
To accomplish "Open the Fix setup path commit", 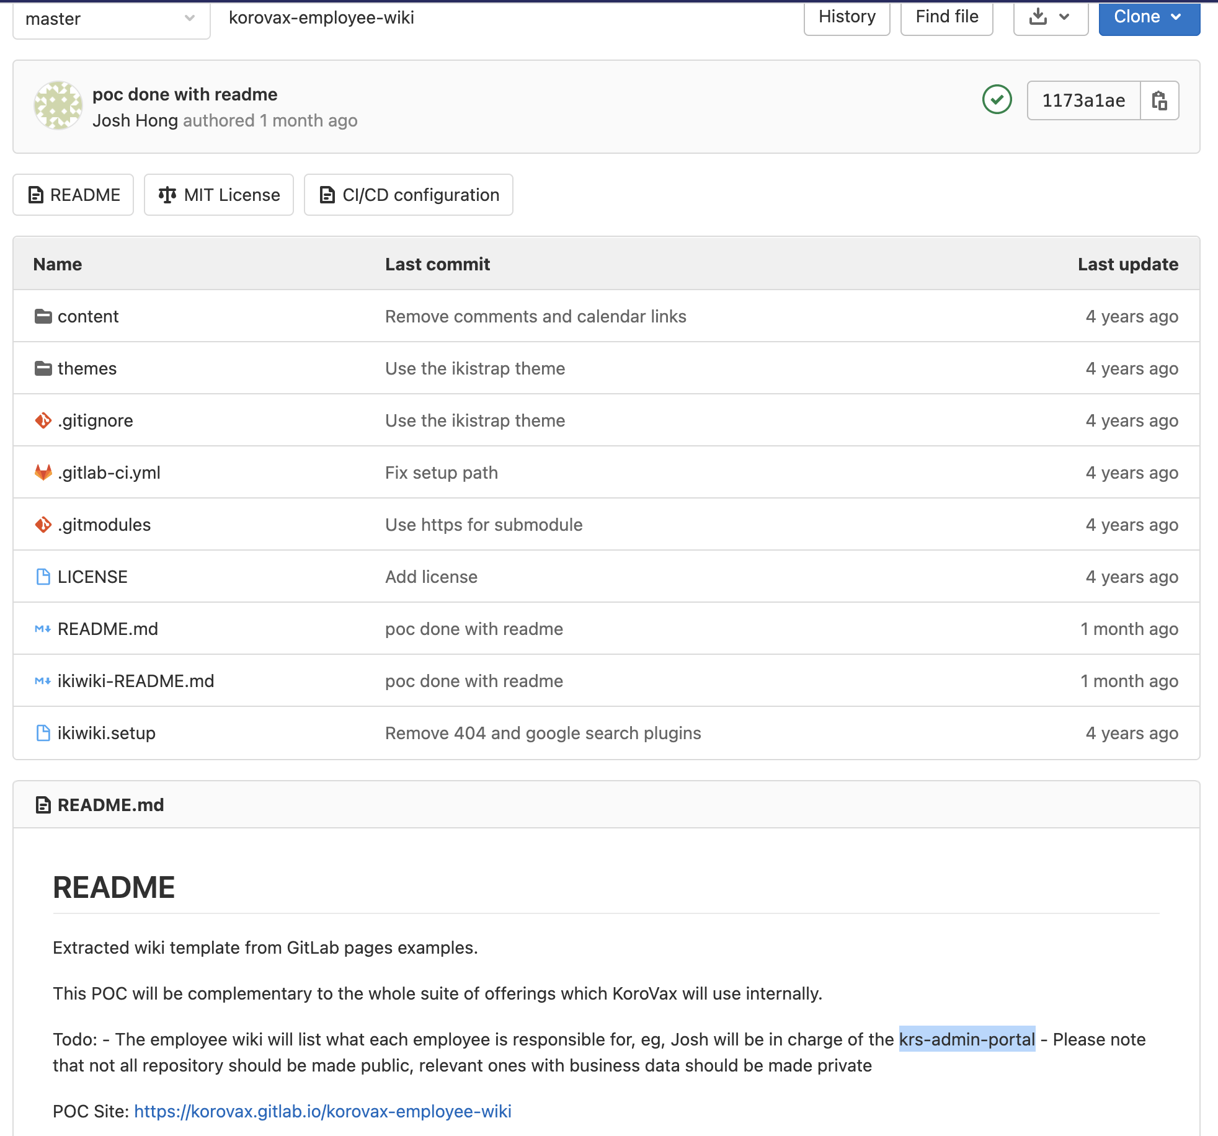I will (x=442, y=473).
